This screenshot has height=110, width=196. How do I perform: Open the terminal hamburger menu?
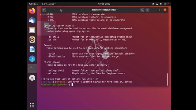[148, 10]
